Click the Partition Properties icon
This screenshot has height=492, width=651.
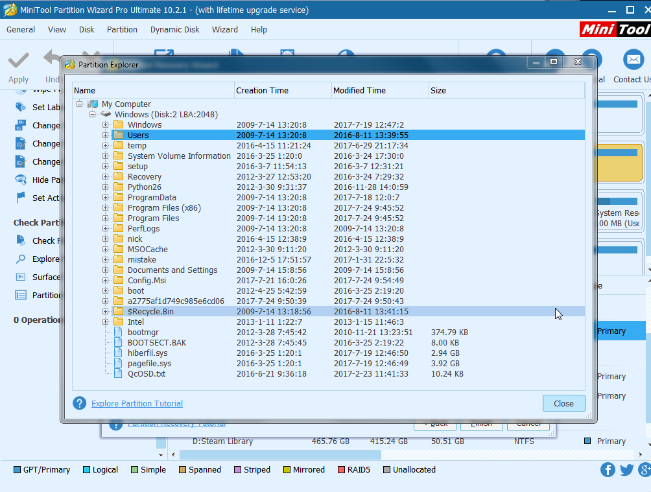pos(20,295)
